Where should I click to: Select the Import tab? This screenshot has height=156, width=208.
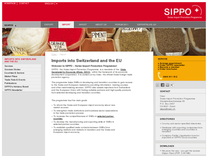tap(66, 25)
